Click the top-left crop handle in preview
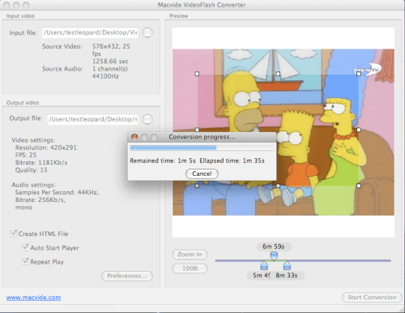Screen dimensions: 405x313 (197, 74)
